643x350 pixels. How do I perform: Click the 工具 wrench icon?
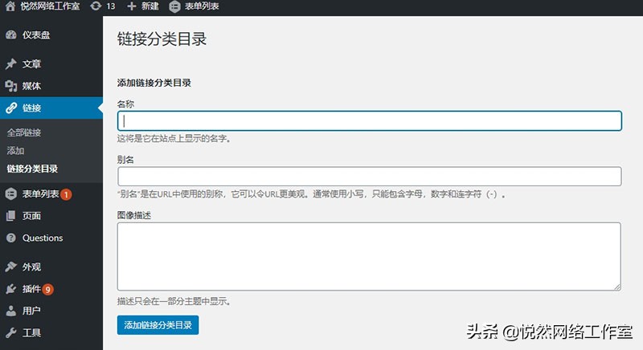pos(11,333)
